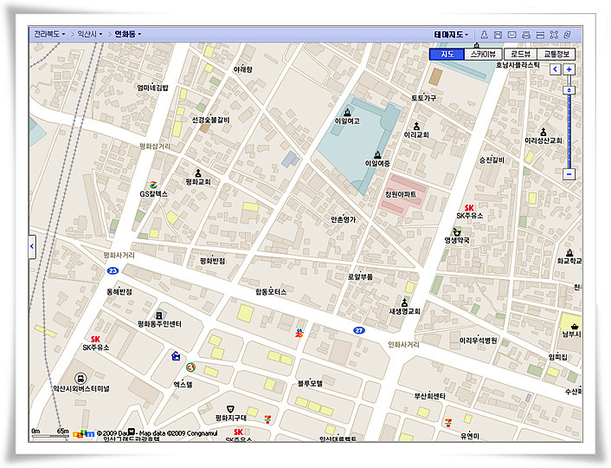Select the 영생약국 pharmacy icon
Viewport: 611px width, 468px height.
[457, 231]
